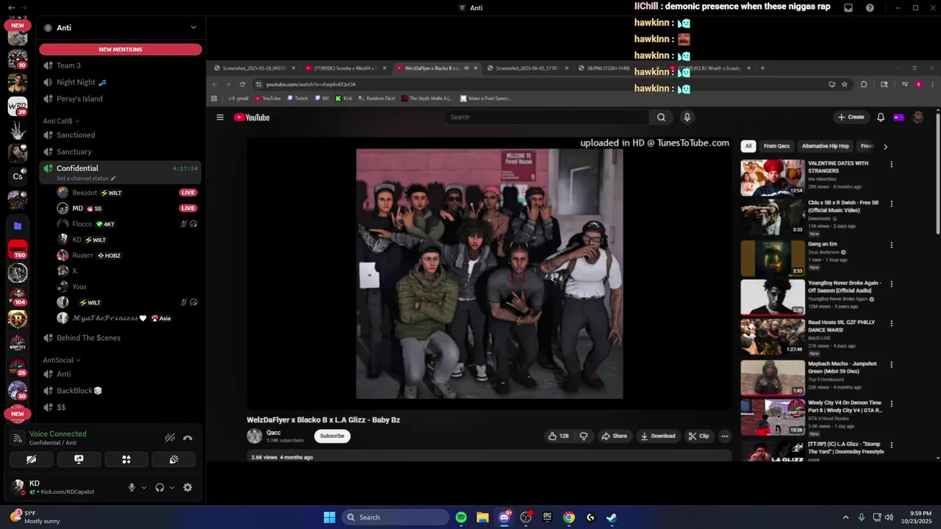Open YouTube hamburger guide menu
The width and height of the screenshot is (941, 529).
(x=220, y=118)
